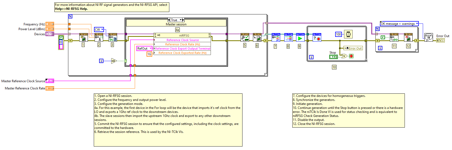Click the second For loop iteration terminal i

pos(380,48)
